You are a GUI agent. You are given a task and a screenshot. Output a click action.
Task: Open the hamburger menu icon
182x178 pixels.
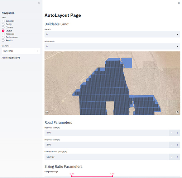pos(178,3)
